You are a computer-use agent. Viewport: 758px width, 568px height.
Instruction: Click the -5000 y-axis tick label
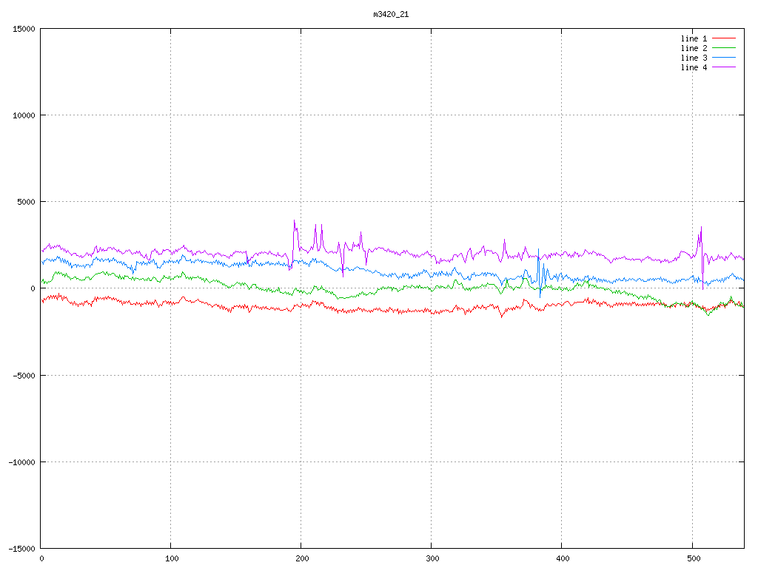tap(23, 375)
